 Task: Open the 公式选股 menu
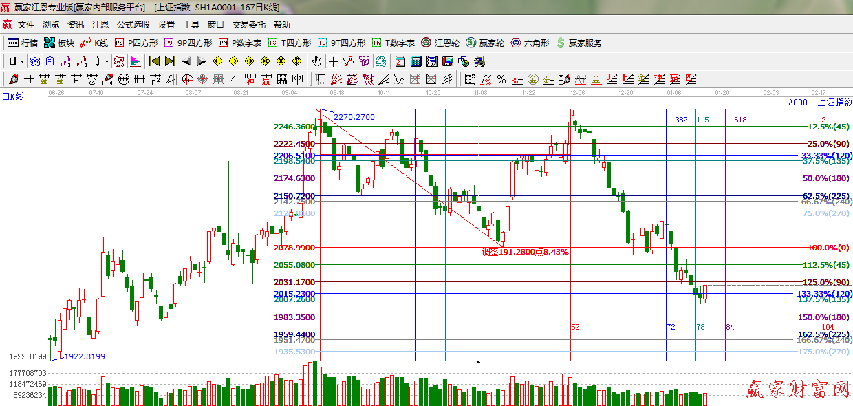pyautogui.click(x=133, y=25)
